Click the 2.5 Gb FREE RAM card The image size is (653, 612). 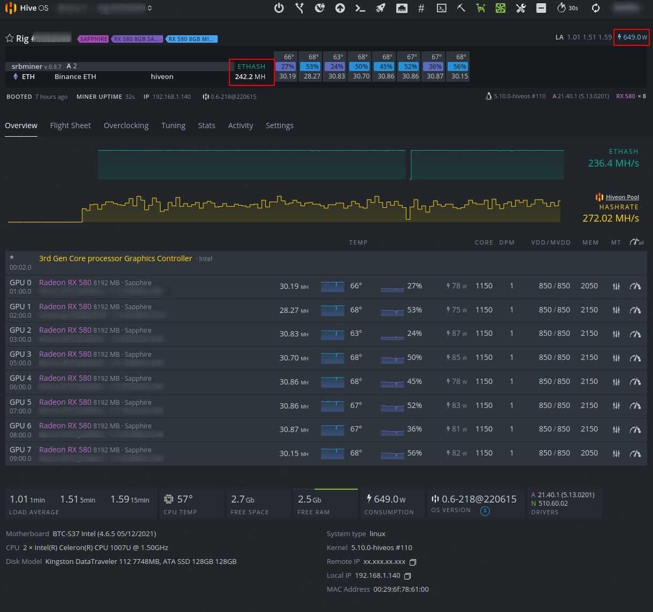325,504
